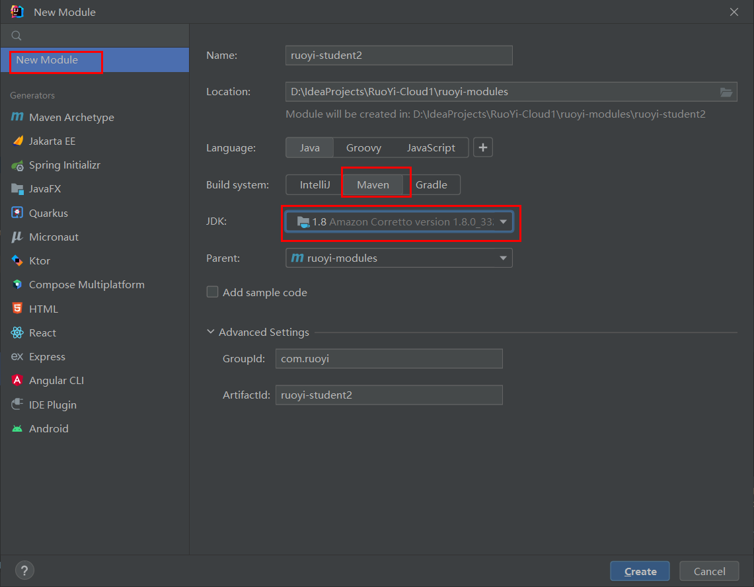This screenshot has width=754, height=587.
Task: Click the HTML5 shield icon
Action: coord(17,308)
